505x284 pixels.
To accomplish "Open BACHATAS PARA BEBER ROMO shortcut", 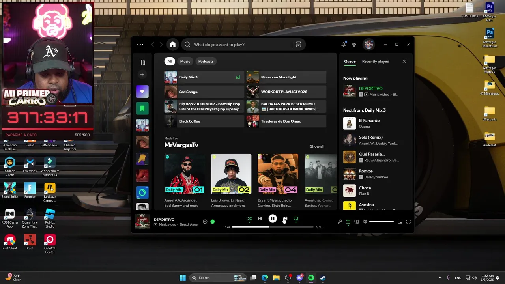I will click(286, 106).
